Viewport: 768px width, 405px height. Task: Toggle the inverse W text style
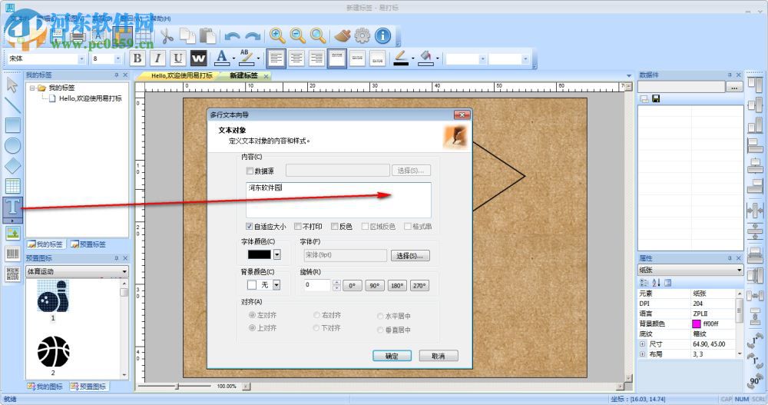(198, 58)
